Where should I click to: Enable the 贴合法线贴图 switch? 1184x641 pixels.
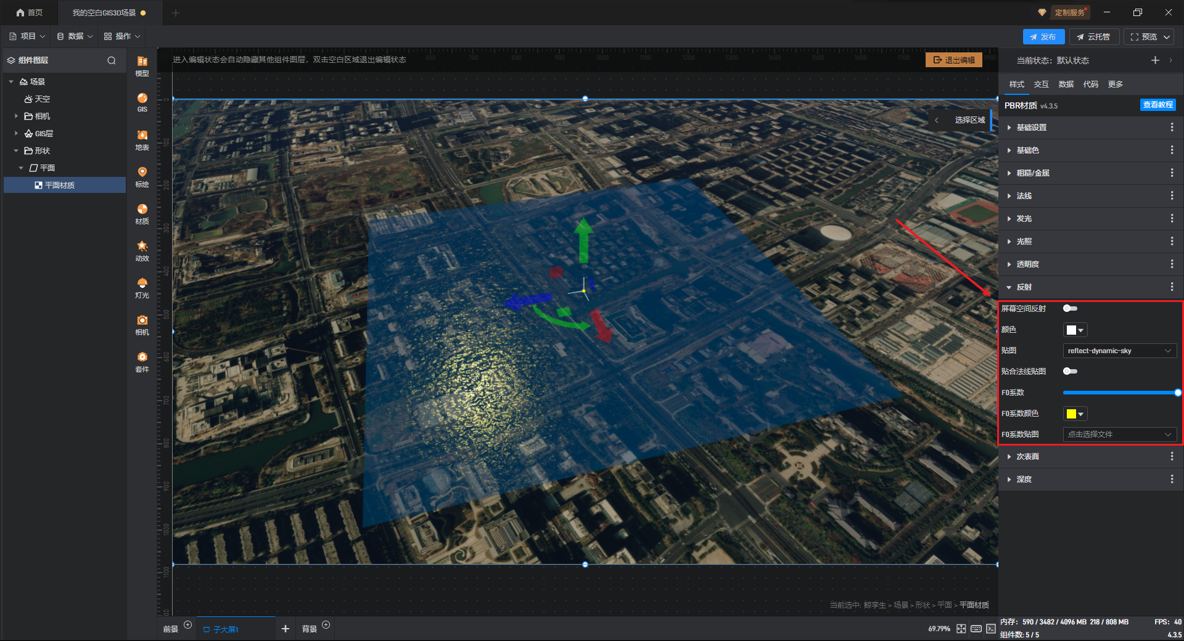point(1070,372)
